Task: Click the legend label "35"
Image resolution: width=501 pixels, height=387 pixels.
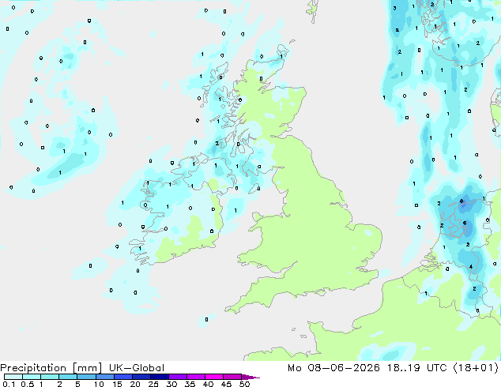Action: pos(190,384)
